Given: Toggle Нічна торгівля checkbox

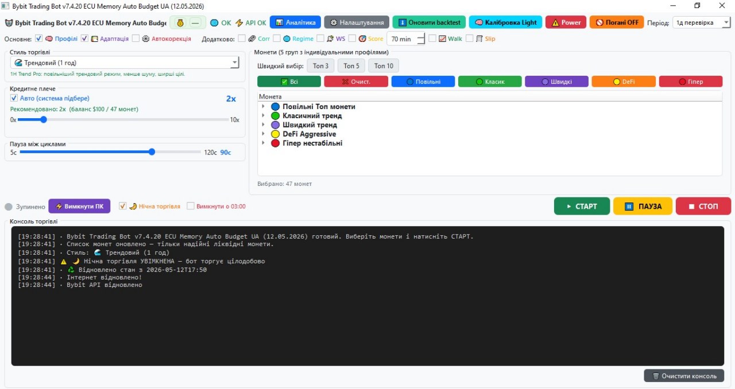Looking at the screenshot, I should click(122, 206).
